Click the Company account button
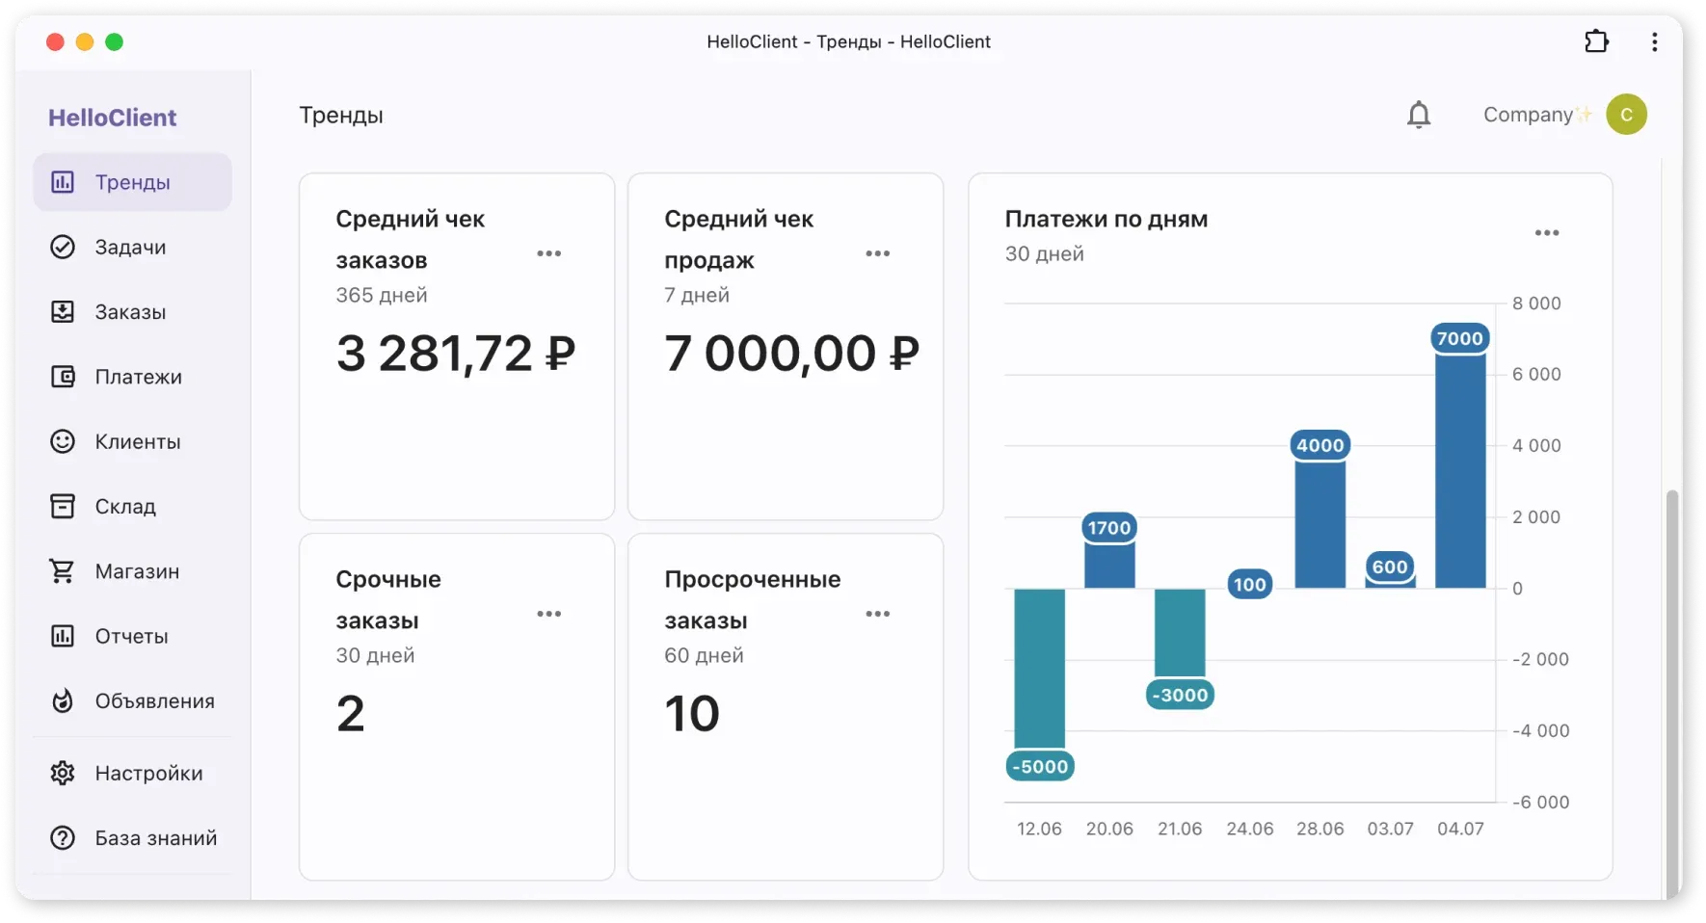1706x923 pixels. (x=1561, y=115)
